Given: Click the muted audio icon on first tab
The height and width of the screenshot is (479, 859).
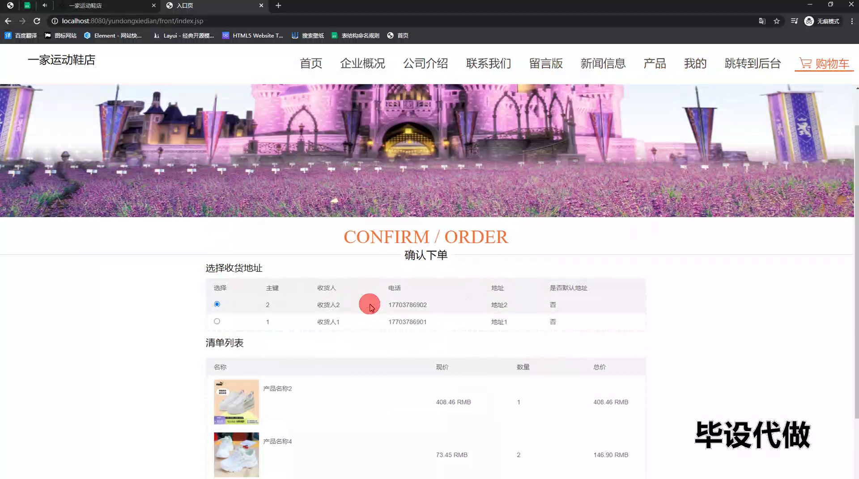Looking at the screenshot, I should (x=45, y=5).
